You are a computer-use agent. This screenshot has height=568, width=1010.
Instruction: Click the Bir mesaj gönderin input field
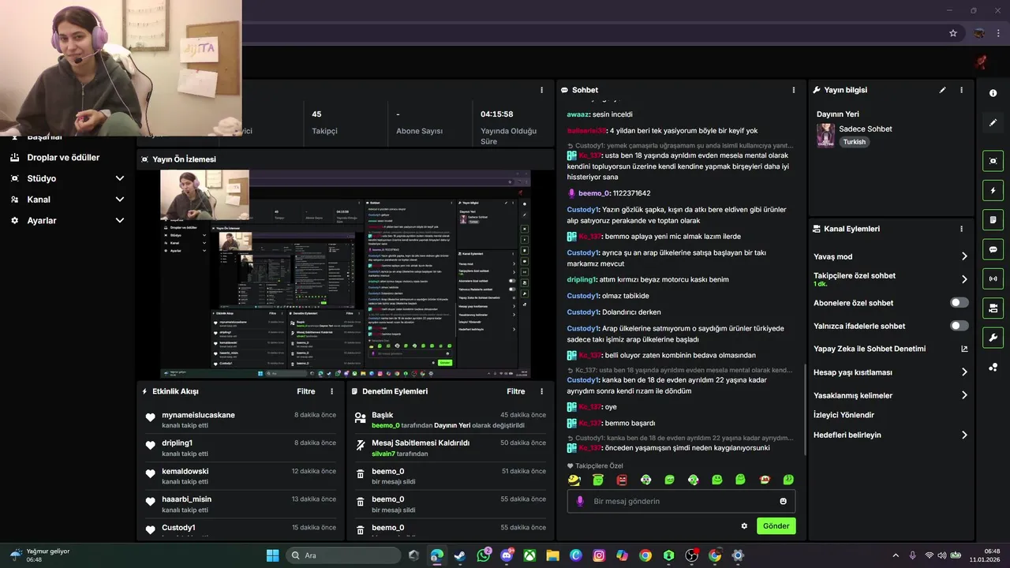681,501
